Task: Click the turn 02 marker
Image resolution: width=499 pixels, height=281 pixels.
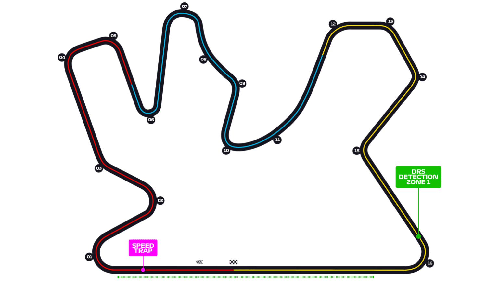Action: coord(160,201)
